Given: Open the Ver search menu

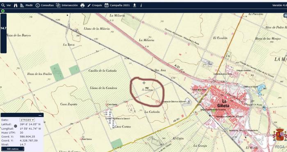Looking at the screenshot, I should tap(6, 5).
